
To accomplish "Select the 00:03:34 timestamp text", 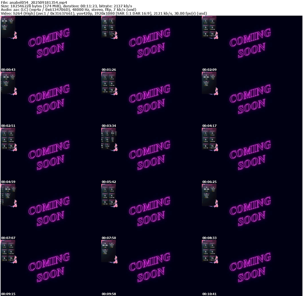I will click(109, 126).
